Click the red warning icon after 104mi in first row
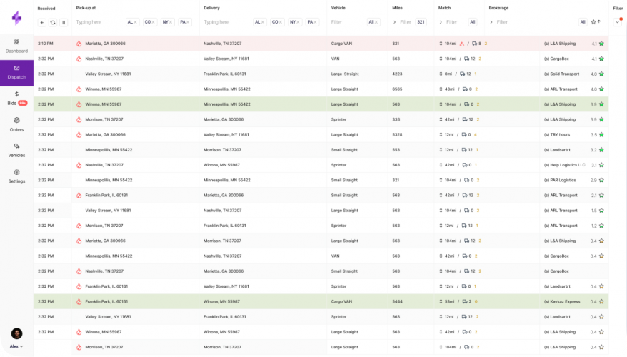The height and width of the screenshot is (357, 627). click(x=462, y=44)
